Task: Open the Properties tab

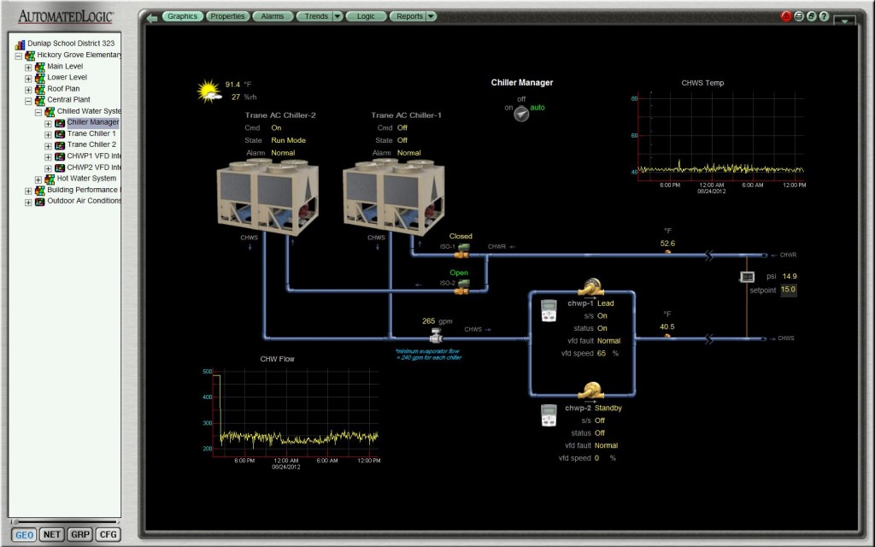Action: coord(227,16)
